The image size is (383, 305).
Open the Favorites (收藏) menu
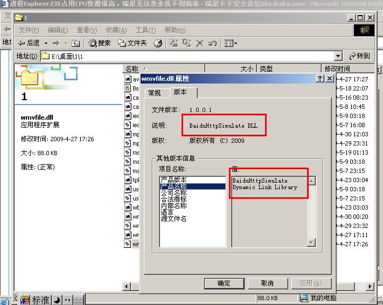[116, 30]
